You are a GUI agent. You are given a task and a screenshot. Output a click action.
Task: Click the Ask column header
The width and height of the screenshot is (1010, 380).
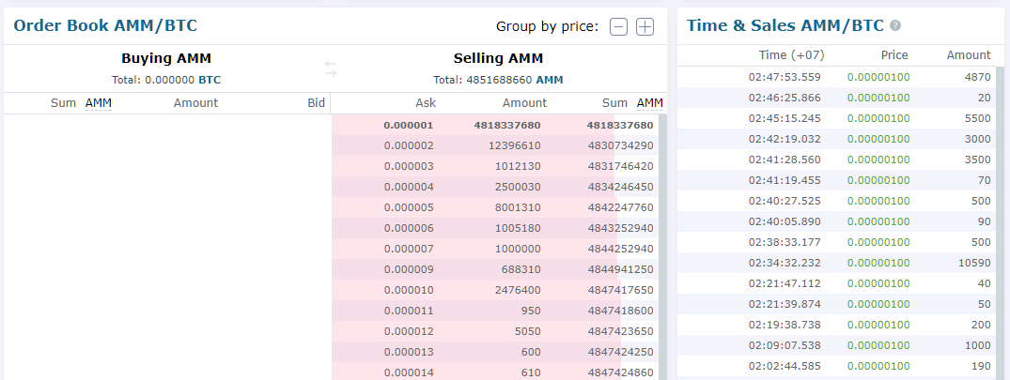pos(426,103)
